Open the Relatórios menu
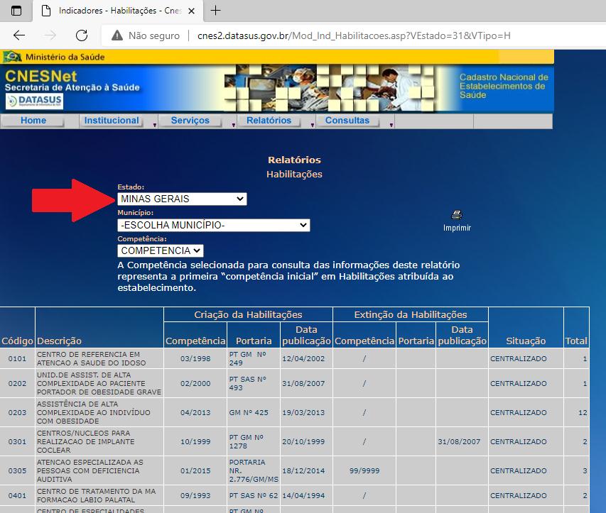 coord(269,121)
